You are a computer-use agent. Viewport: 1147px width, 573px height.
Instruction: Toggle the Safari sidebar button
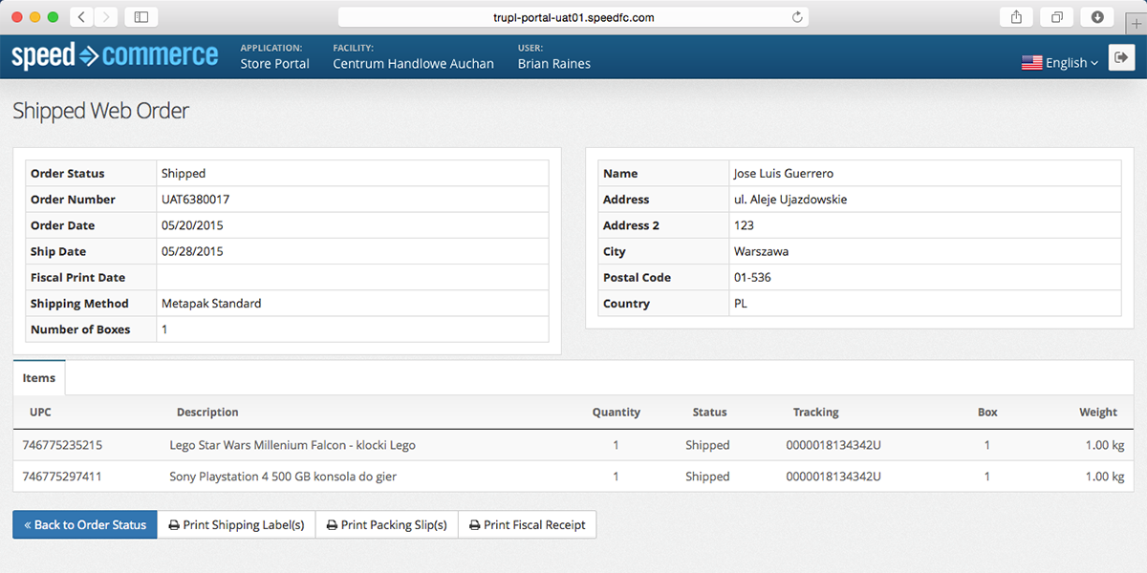point(141,17)
